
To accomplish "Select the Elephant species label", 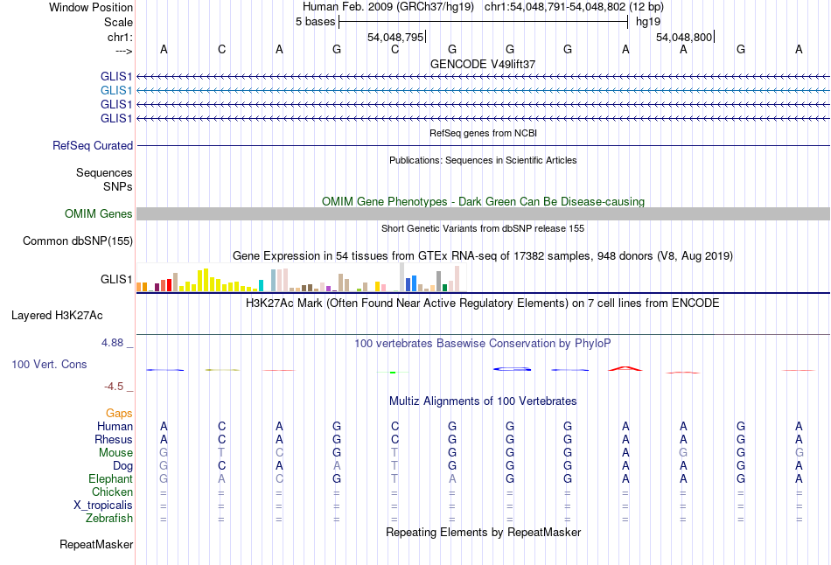I will (x=110, y=478).
